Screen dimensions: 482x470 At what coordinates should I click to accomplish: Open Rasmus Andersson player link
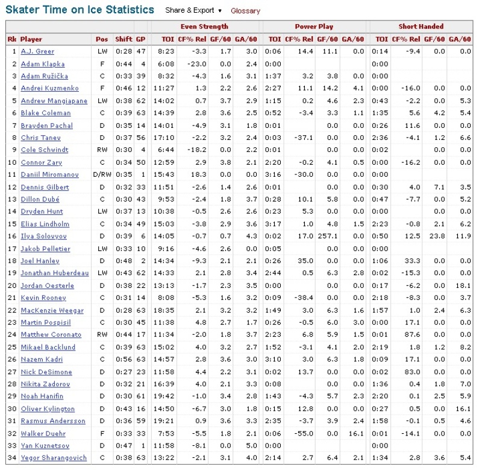(53, 421)
